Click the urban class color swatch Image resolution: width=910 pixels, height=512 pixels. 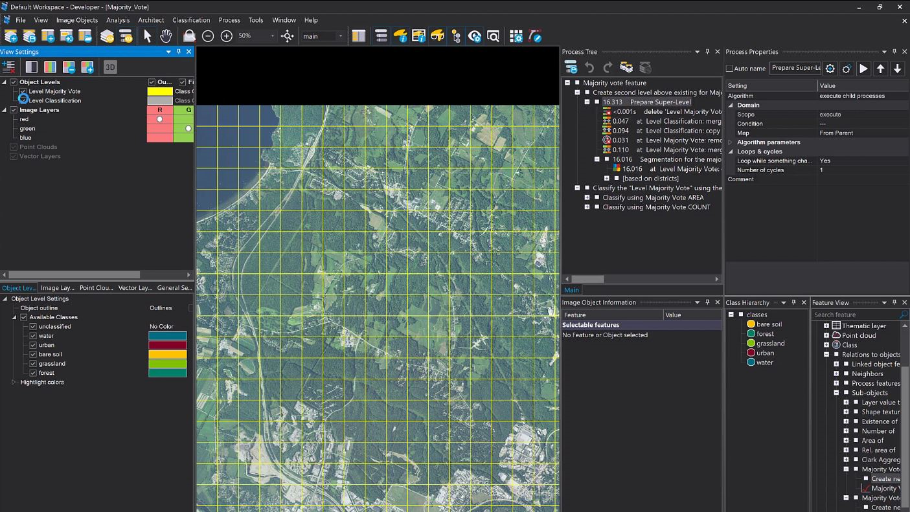pyautogui.click(x=168, y=345)
